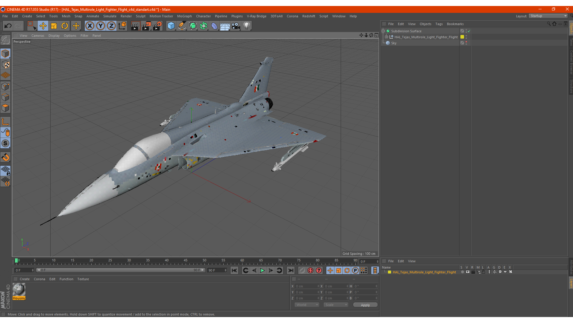Render the active view

[x=135, y=26]
